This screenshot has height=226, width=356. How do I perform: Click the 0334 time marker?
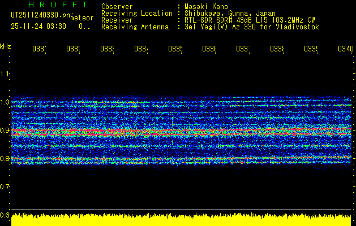pyautogui.click(x=141, y=49)
